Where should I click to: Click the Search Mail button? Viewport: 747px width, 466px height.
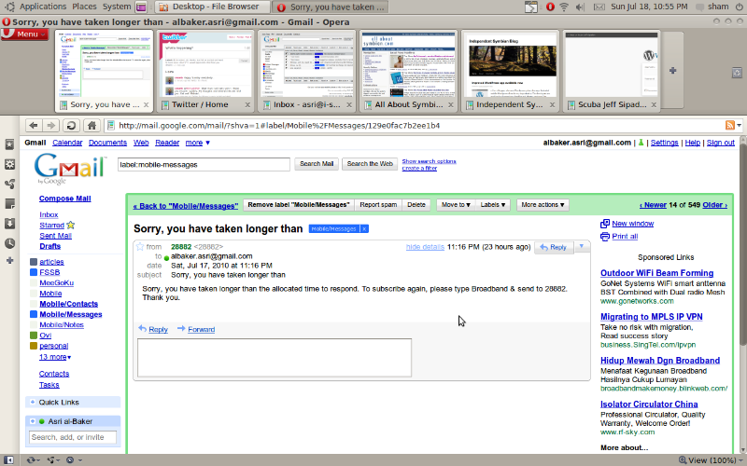coord(317,164)
